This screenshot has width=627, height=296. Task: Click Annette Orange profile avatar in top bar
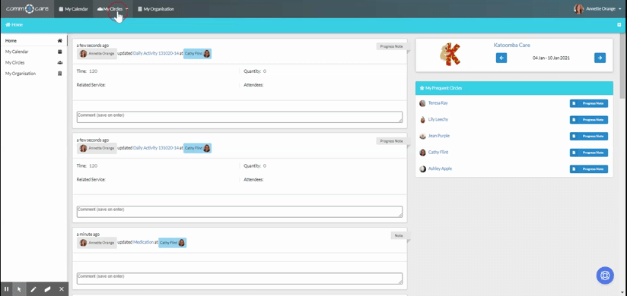pyautogui.click(x=578, y=9)
